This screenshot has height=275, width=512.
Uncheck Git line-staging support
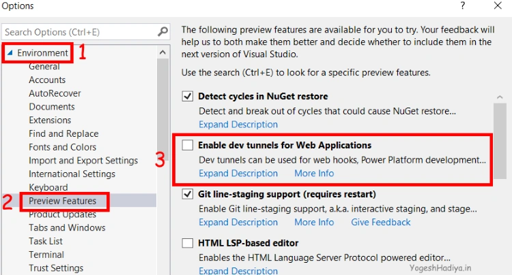[188, 194]
